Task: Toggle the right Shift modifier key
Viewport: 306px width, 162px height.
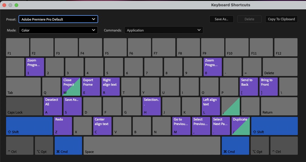Action: coord(274,126)
